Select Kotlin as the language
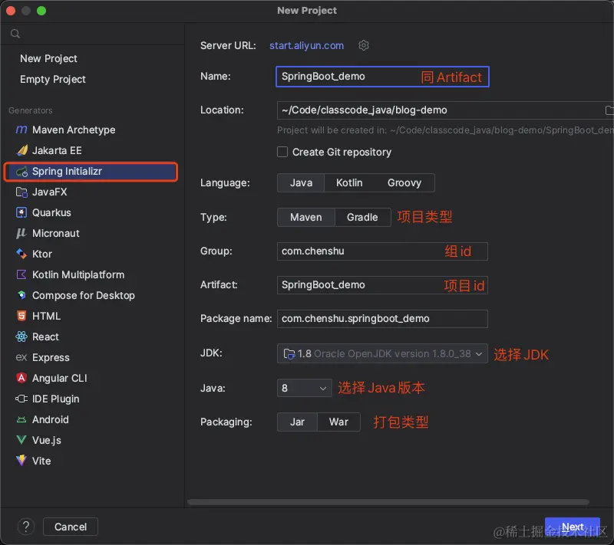The width and height of the screenshot is (614, 545). click(x=349, y=183)
